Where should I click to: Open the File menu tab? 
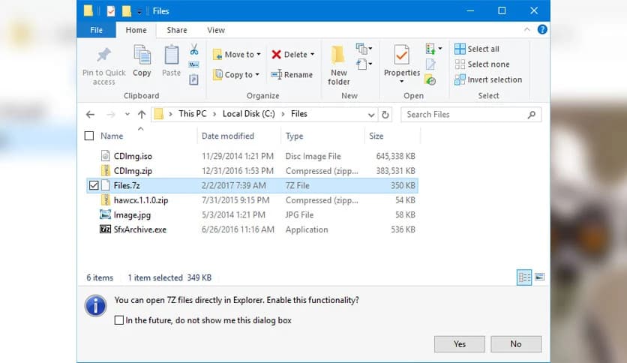(x=96, y=30)
